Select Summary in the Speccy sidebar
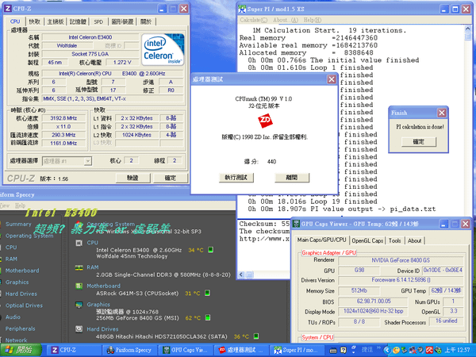 pos(18,224)
